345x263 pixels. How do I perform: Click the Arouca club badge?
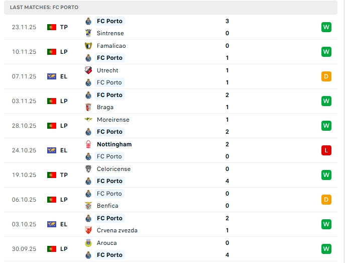88,243
